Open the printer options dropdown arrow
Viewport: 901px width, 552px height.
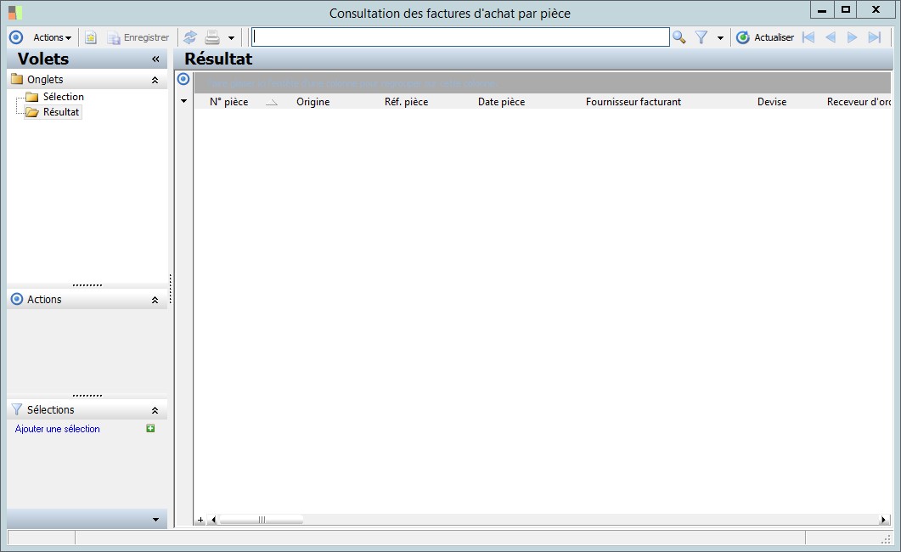click(231, 38)
